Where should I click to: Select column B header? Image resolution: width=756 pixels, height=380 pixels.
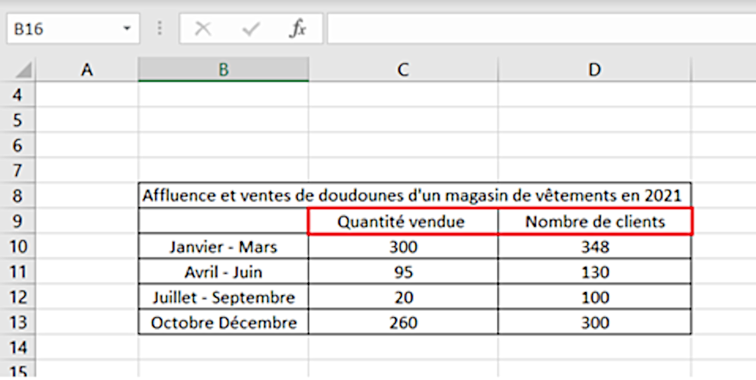(x=223, y=70)
